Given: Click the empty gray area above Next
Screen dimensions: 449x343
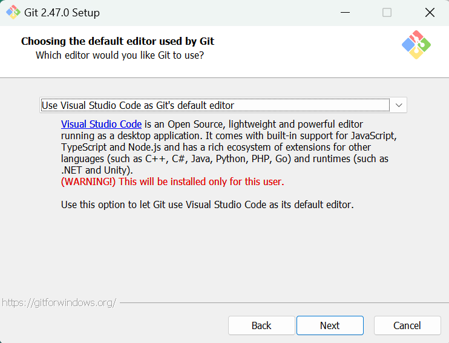Looking at the screenshot, I should [330, 258].
